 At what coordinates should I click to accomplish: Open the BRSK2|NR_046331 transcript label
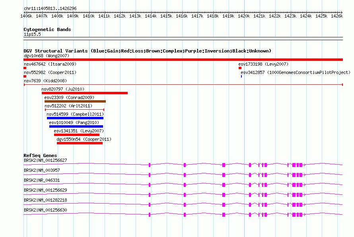[x=42, y=181]
